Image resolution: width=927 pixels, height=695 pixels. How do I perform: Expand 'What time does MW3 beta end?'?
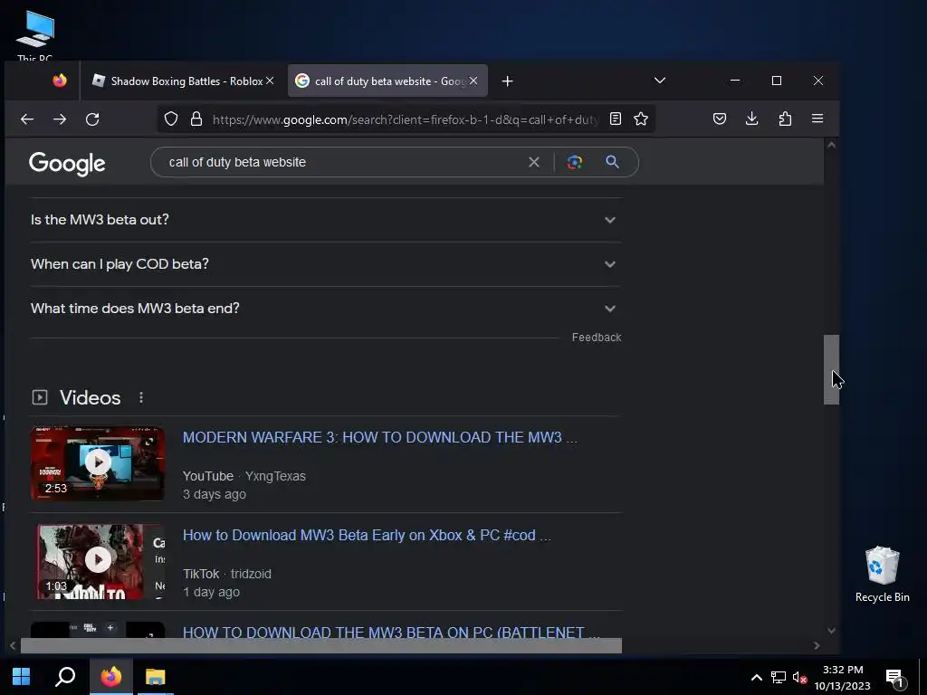[x=326, y=309]
